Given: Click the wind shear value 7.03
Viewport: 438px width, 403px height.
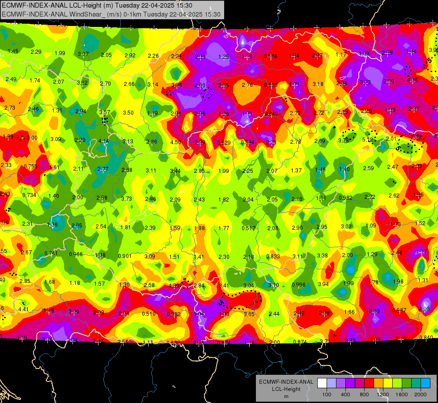Looking at the screenshot, I should pyautogui.click(x=416, y=137).
